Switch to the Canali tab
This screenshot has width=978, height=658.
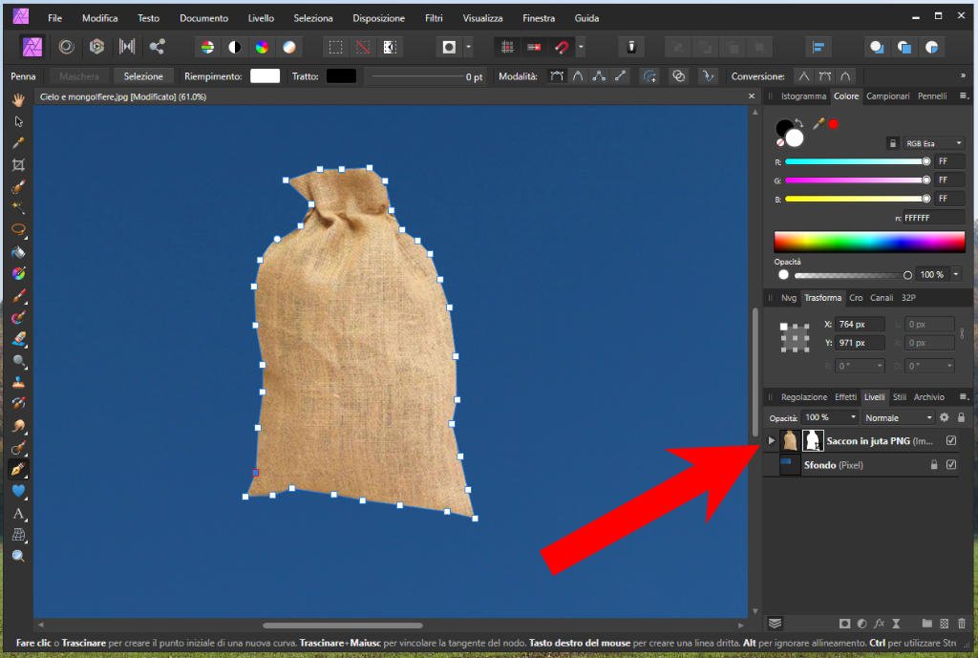[882, 298]
